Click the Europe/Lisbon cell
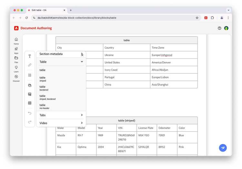 tap(174, 77)
